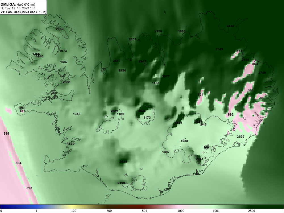
Task: Click the 0 tick on the color scale
Action: (x=1, y=211)
